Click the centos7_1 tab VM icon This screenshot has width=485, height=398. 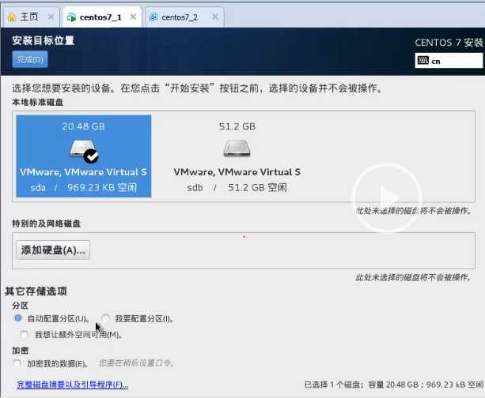71,17
